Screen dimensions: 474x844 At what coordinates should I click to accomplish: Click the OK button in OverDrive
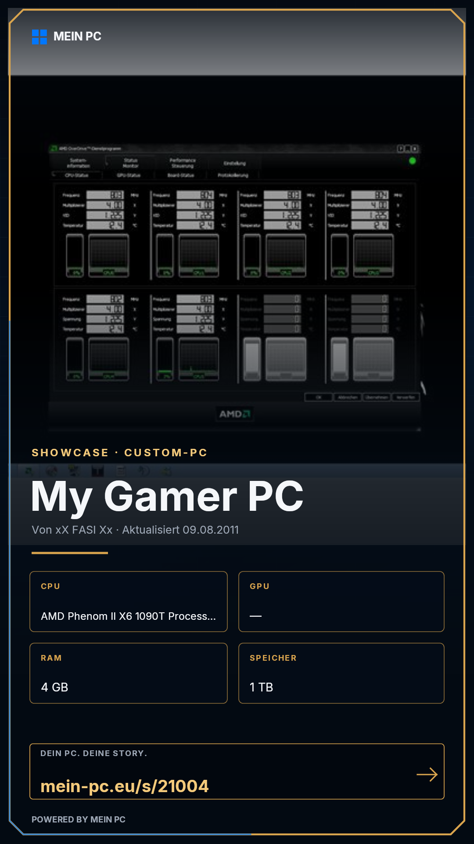tap(319, 397)
